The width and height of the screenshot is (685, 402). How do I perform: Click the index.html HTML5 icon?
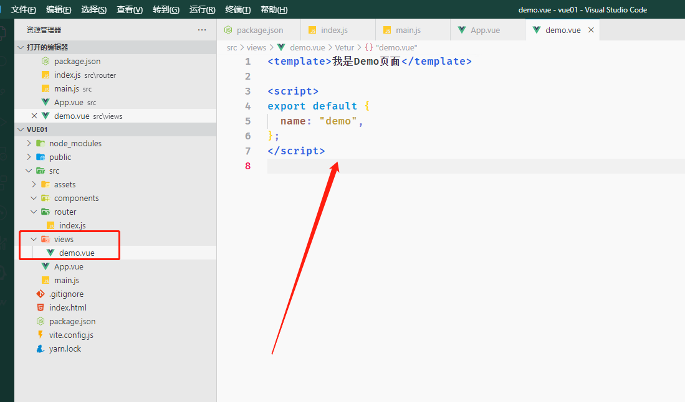[x=41, y=307]
